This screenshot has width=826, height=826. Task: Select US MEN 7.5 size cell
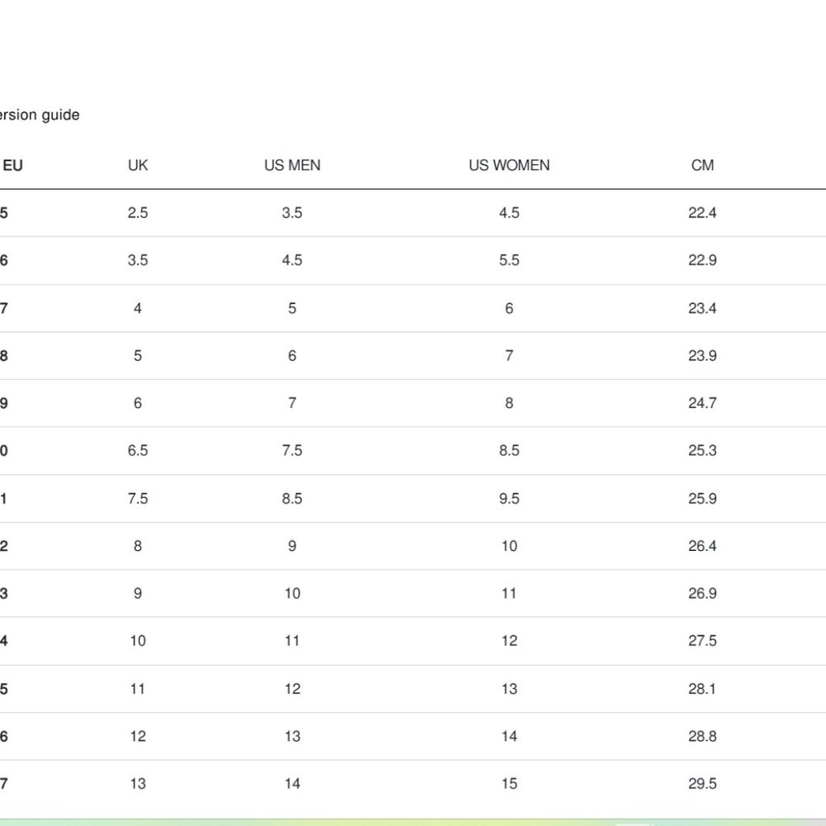(x=292, y=450)
